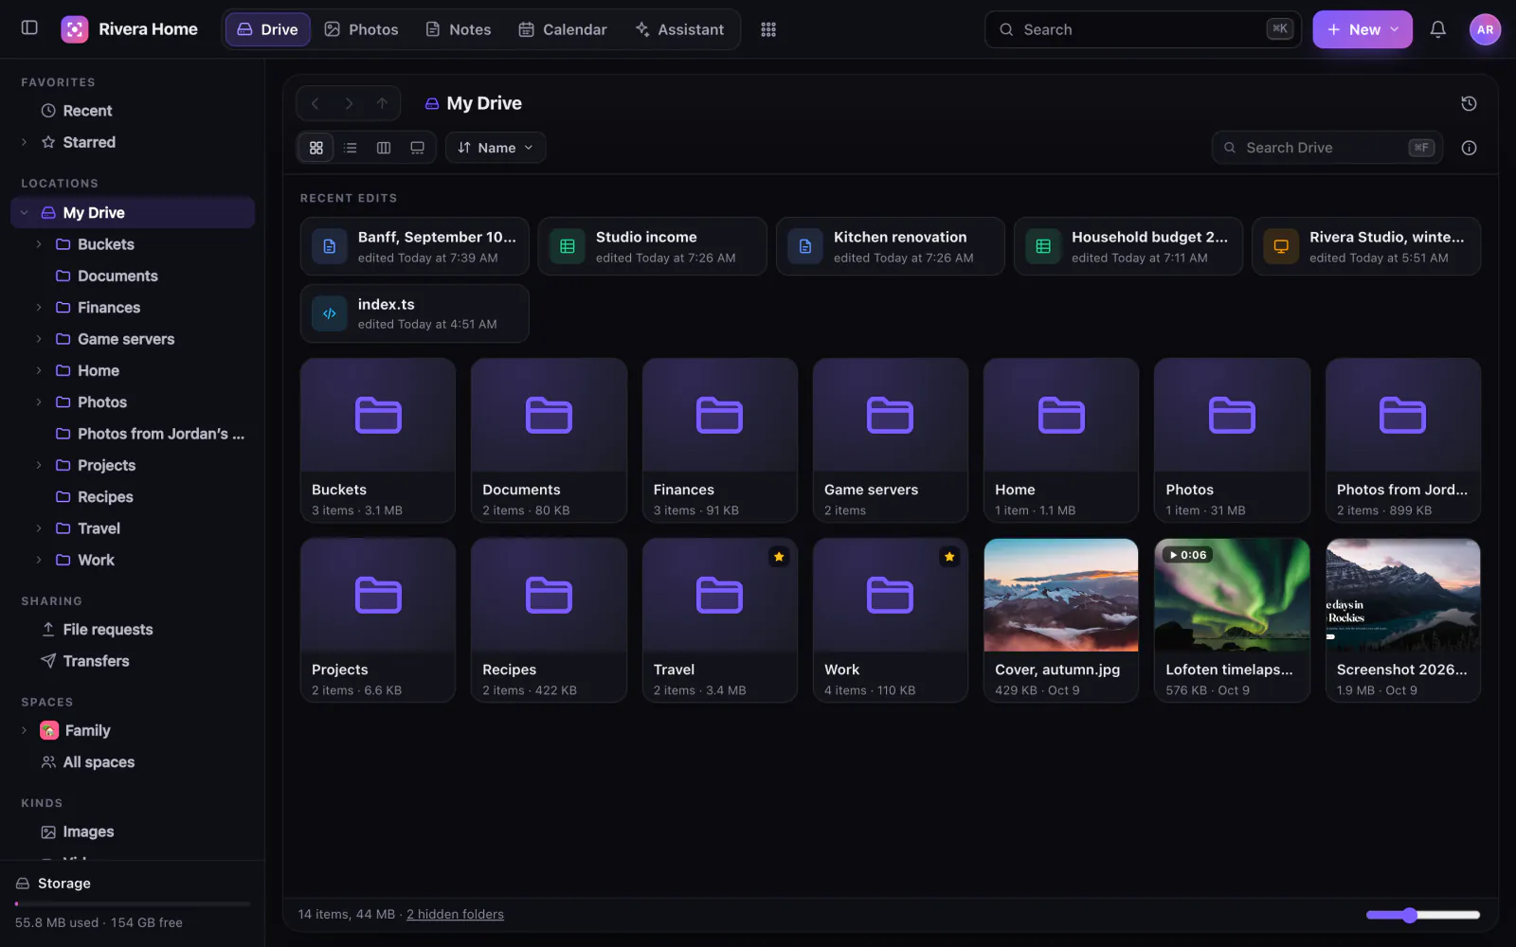
Task: Open the Name sort dropdown
Action: (496, 148)
